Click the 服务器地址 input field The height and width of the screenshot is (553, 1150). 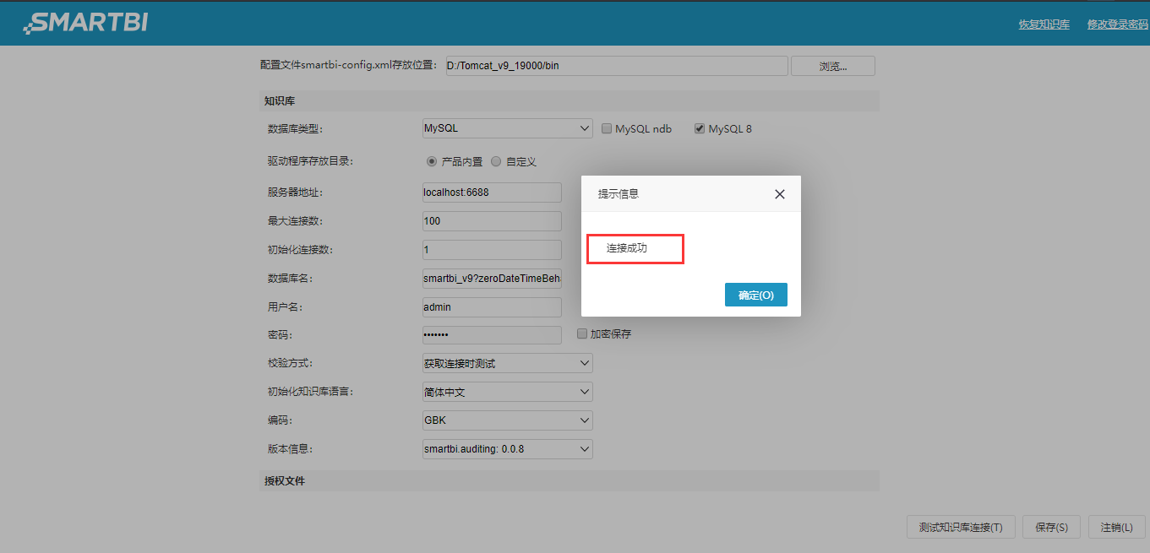[x=492, y=192]
